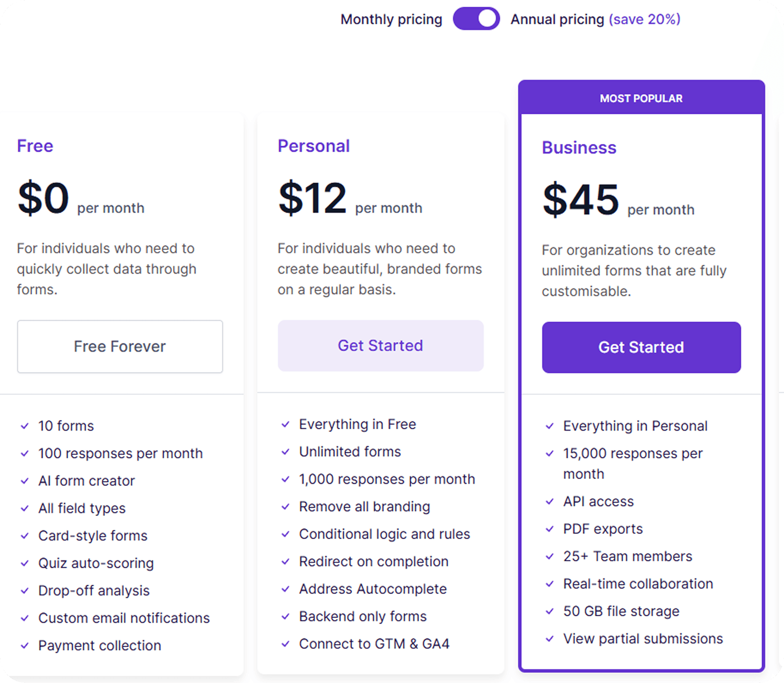784x683 pixels.
Task: Click the Free Forever button
Action: [120, 346]
